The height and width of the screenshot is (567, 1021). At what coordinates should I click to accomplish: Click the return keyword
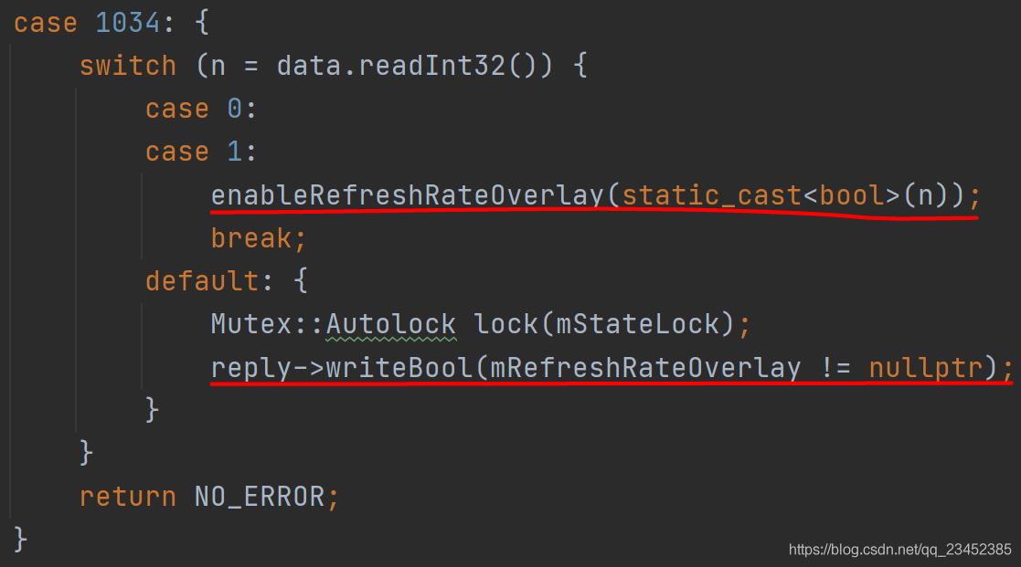[x=127, y=497]
